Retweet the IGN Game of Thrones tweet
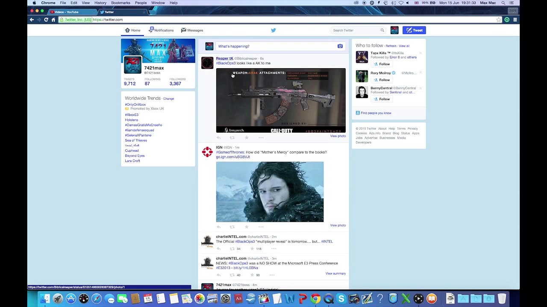 (x=232, y=227)
